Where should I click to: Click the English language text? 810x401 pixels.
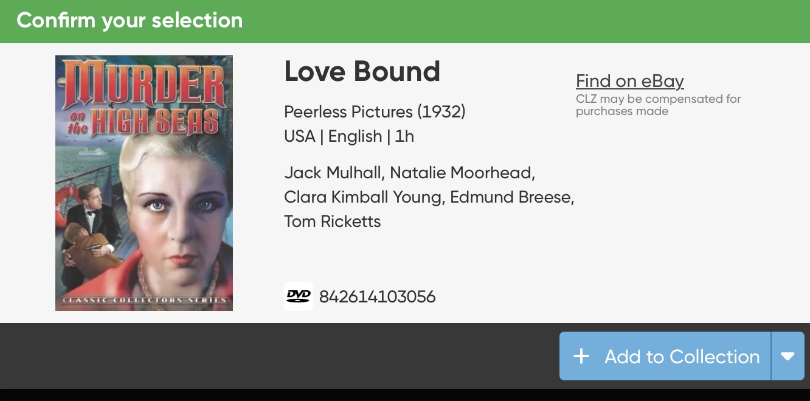pos(355,136)
